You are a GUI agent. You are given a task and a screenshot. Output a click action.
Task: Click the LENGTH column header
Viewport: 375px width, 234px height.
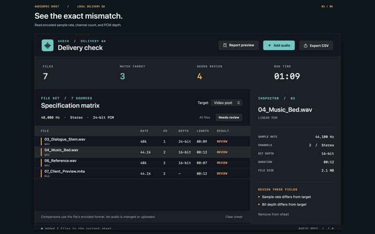click(x=203, y=131)
